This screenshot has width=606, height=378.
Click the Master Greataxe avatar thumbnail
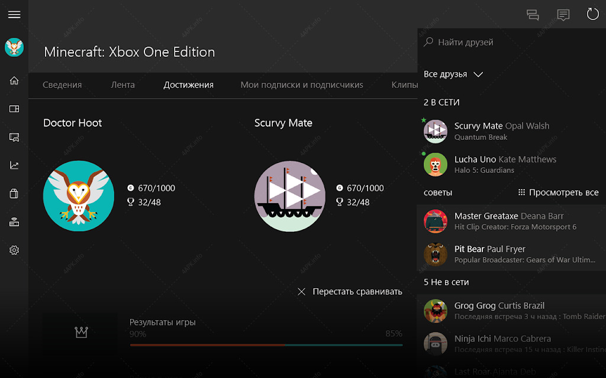point(436,221)
